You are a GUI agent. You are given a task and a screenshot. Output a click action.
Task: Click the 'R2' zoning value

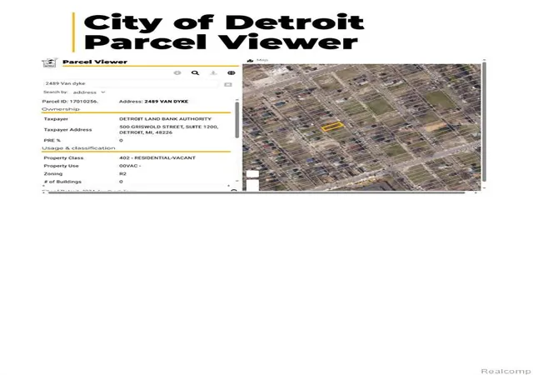tap(122, 173)
